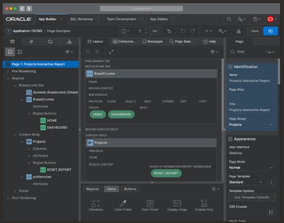The width and height of the screenshot is (284, 223).
Task: Switch to the Page Search tab
Action: point(182,42)
